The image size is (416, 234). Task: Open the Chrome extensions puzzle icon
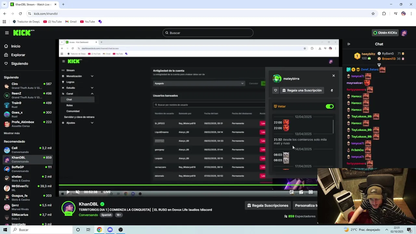click(384, 14)
